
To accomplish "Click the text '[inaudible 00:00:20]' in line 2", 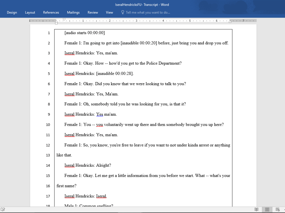I will pos(139,43).
